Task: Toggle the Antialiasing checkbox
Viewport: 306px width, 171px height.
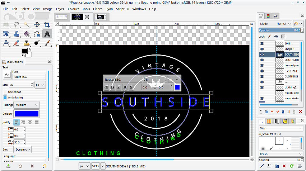Action: tap(5, 98)
